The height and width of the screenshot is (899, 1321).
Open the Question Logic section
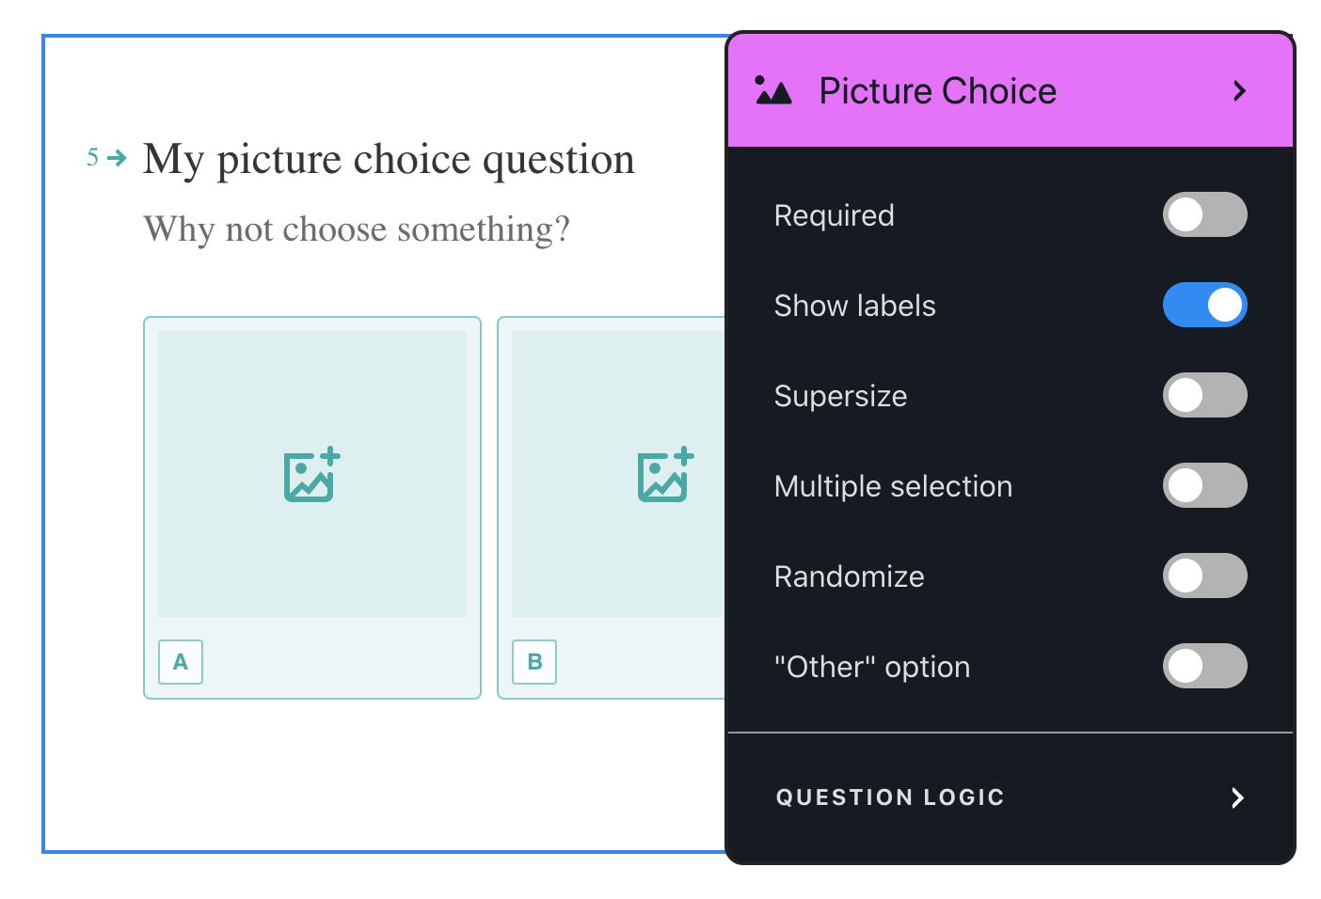click(1011, 797)
